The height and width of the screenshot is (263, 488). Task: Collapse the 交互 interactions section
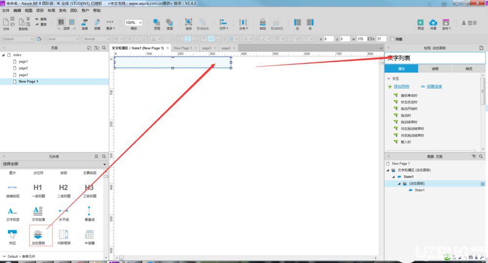389,78
